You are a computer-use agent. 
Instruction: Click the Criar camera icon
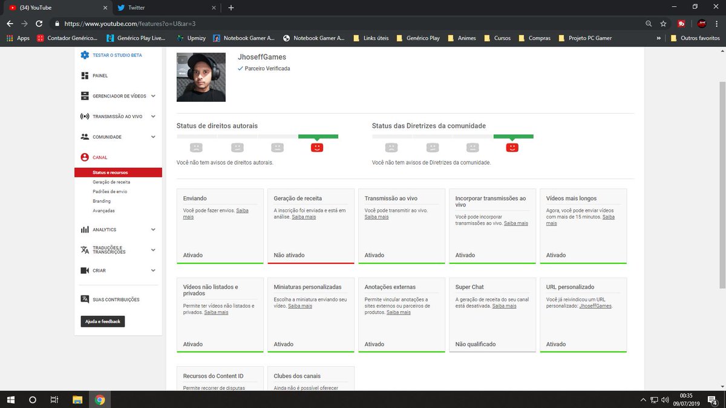click(85, 271)
